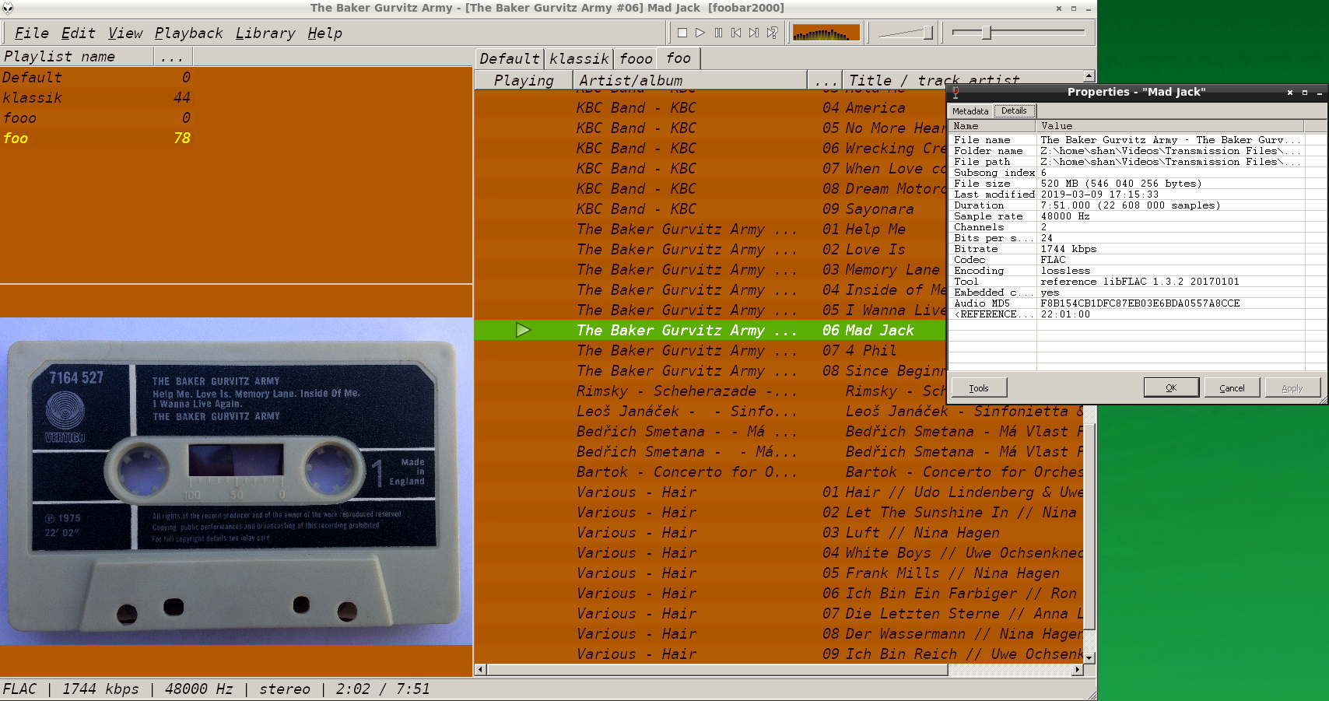Sort by the Playlist name column header
Image resolution: width=1329 pixels, height=701 pixels.
coord(76,57)
